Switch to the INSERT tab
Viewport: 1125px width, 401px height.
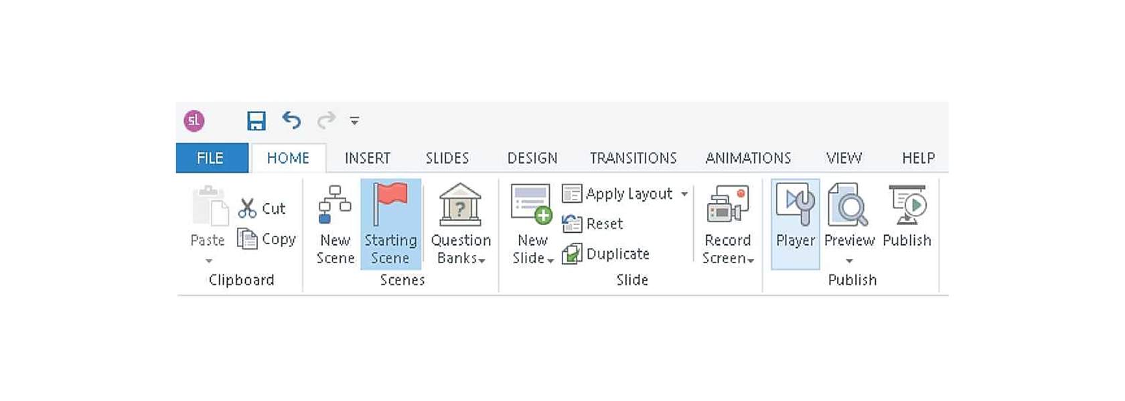[367, 158]
